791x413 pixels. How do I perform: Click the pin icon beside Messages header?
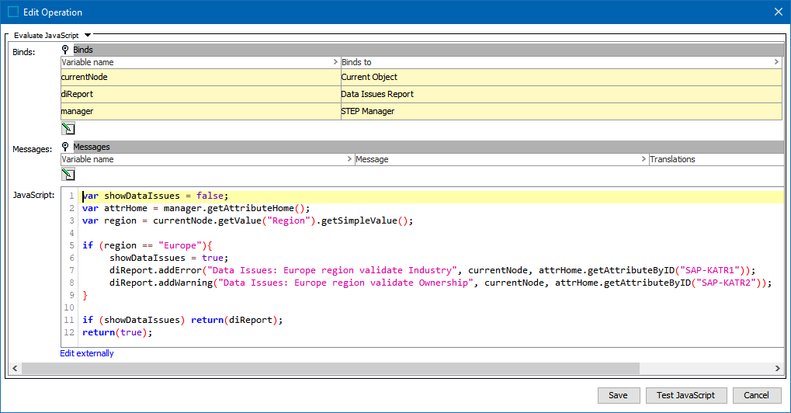click(66, 147)
